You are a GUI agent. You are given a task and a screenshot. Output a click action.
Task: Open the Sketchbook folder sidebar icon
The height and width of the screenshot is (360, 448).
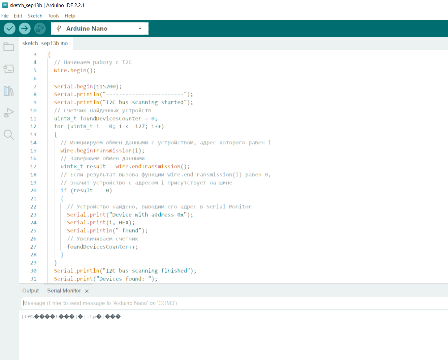tap(9, 47)
